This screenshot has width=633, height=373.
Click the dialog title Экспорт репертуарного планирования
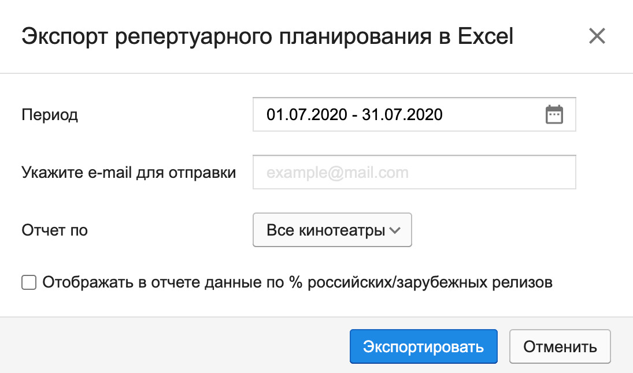click(x=227, y=37)
